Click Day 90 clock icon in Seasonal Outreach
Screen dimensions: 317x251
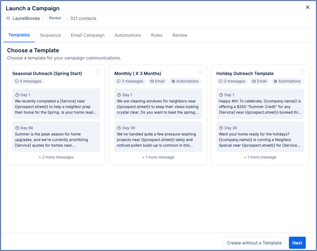coord(17,128)
